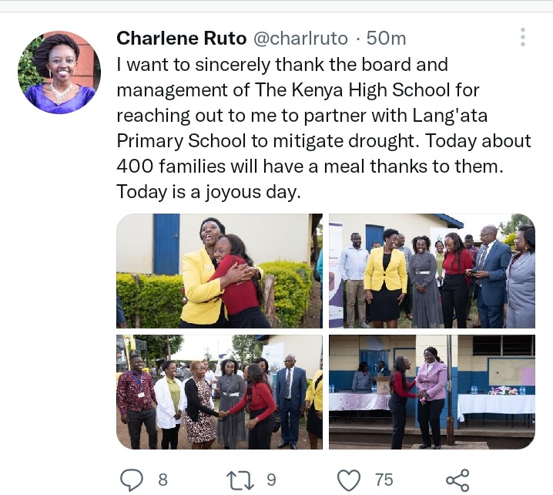Viewport: 553px width, 495px height.
Task: Open the bottom-left handshake group photo
Action: tap(220, 392)
